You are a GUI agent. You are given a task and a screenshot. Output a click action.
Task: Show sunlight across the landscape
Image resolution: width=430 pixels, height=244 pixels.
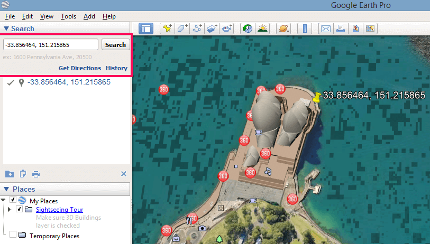pos(262,29)
